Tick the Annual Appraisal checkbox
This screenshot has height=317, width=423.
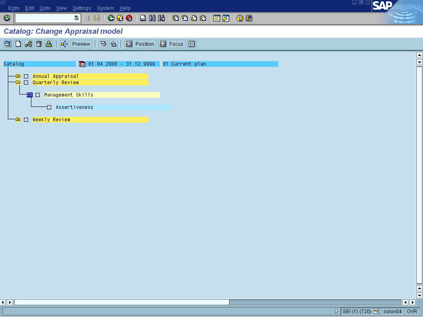[x=26, y=76]
